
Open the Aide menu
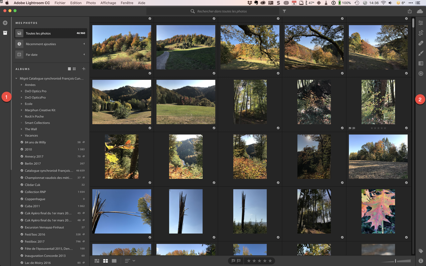click(x=141, y=3)
